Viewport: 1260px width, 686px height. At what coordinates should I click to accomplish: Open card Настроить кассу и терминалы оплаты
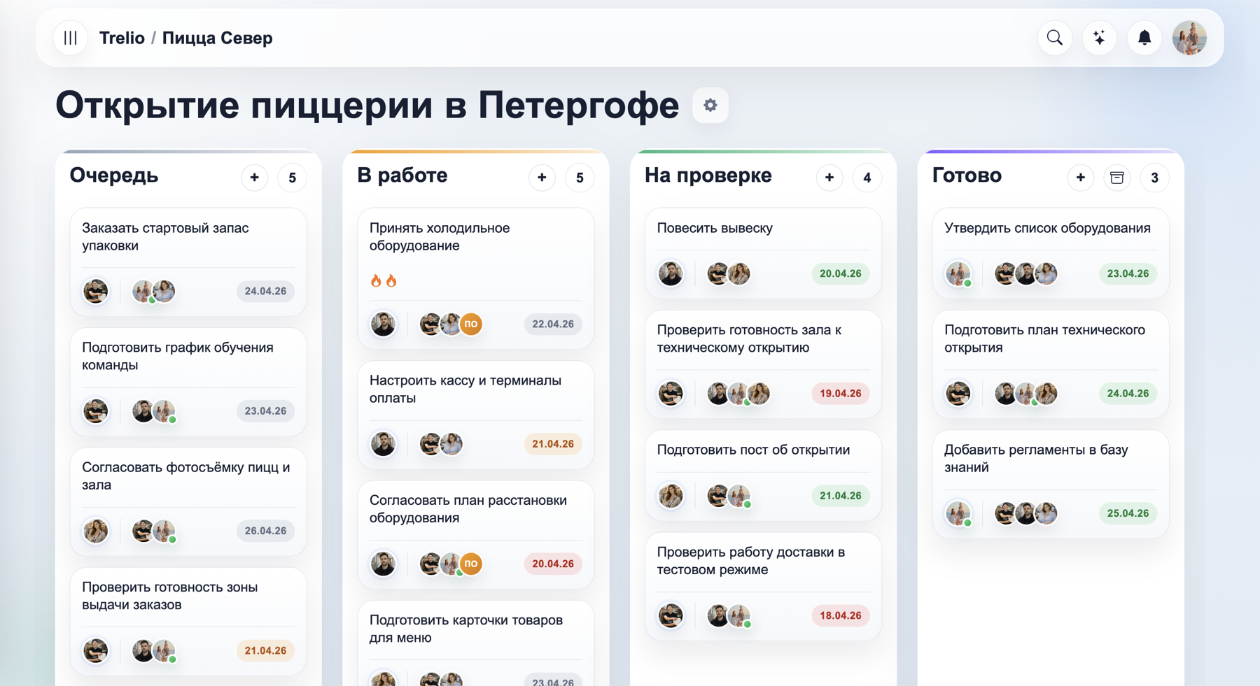click(x=465, y=389)
